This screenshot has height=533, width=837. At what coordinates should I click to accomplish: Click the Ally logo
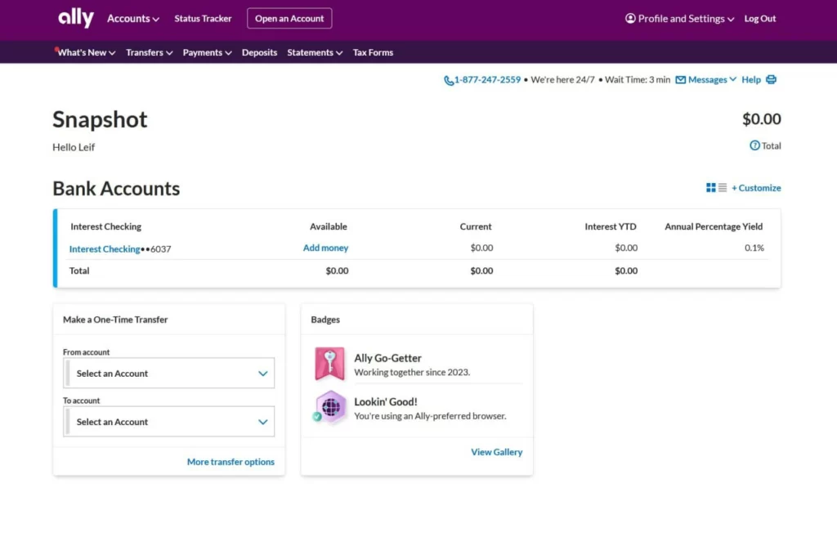(76, 18)
